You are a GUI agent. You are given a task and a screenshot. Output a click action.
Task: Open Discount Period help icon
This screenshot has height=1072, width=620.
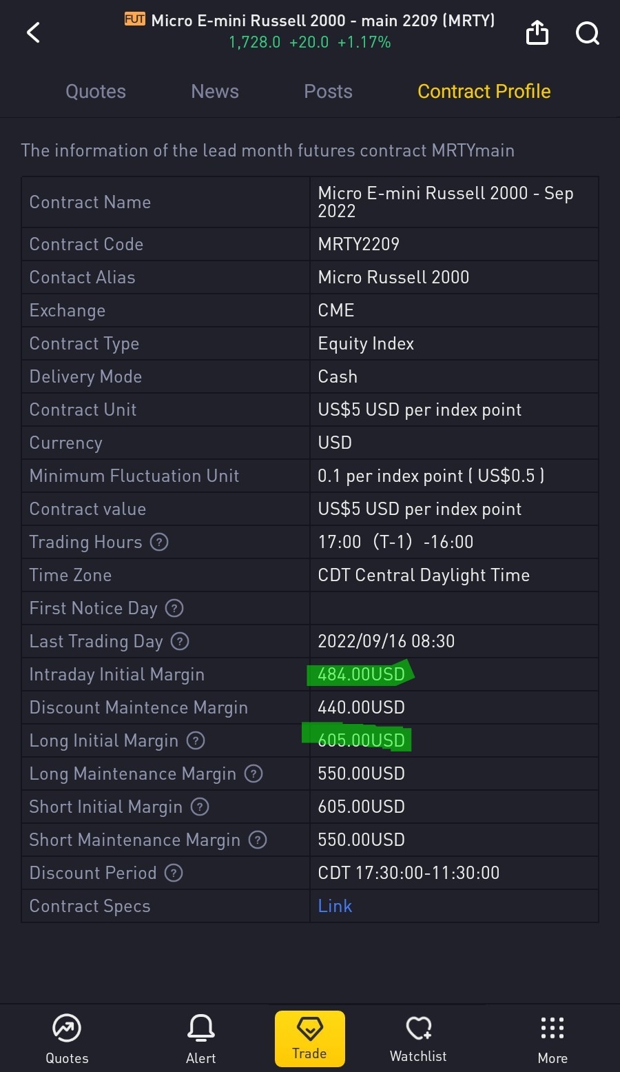[x=174, y=873]
